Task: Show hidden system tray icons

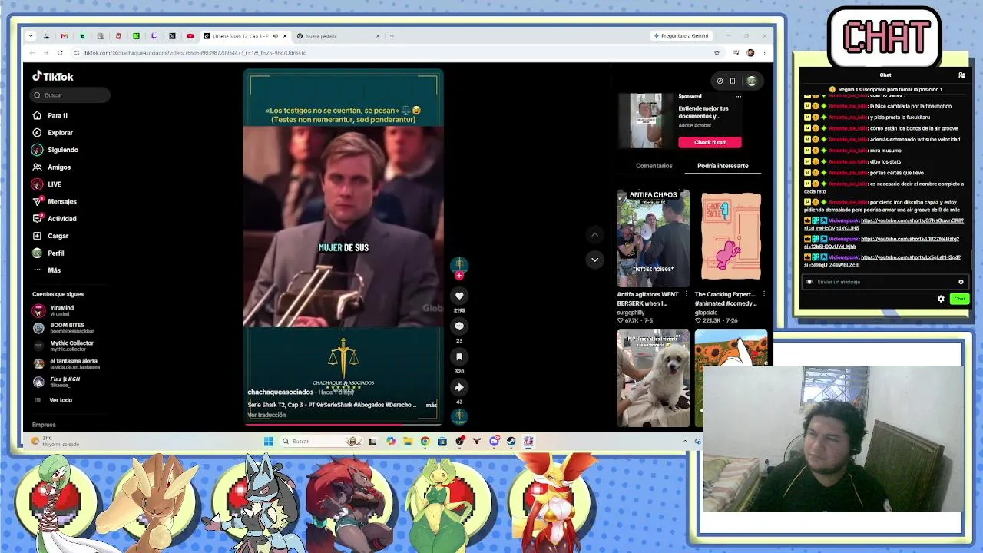Action: pos(685,442)
